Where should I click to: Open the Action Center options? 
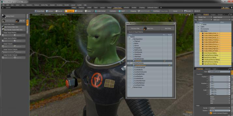(100, 11)
